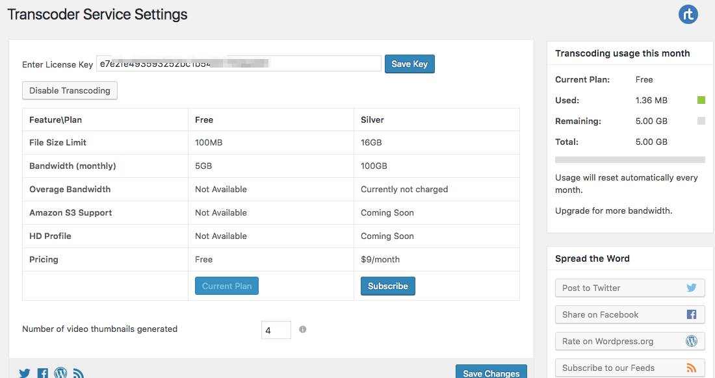Click the video thumbnails number field
The image size is (715, 378).
[x=276, y=330]
